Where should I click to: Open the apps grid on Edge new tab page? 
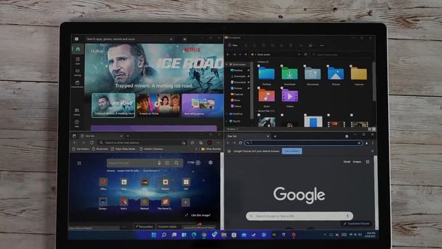point(79,163)
